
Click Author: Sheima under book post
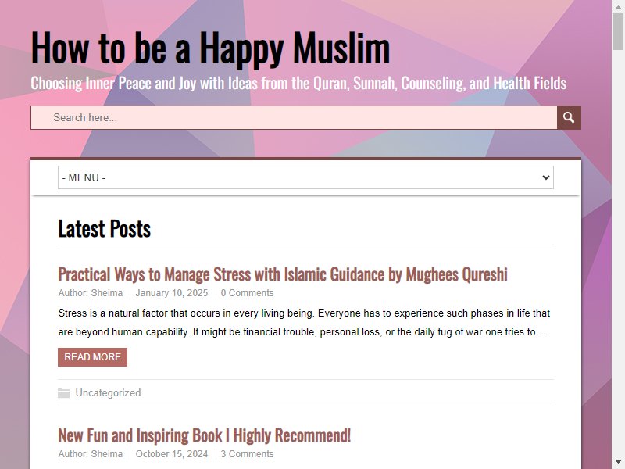tap(91, 454)
